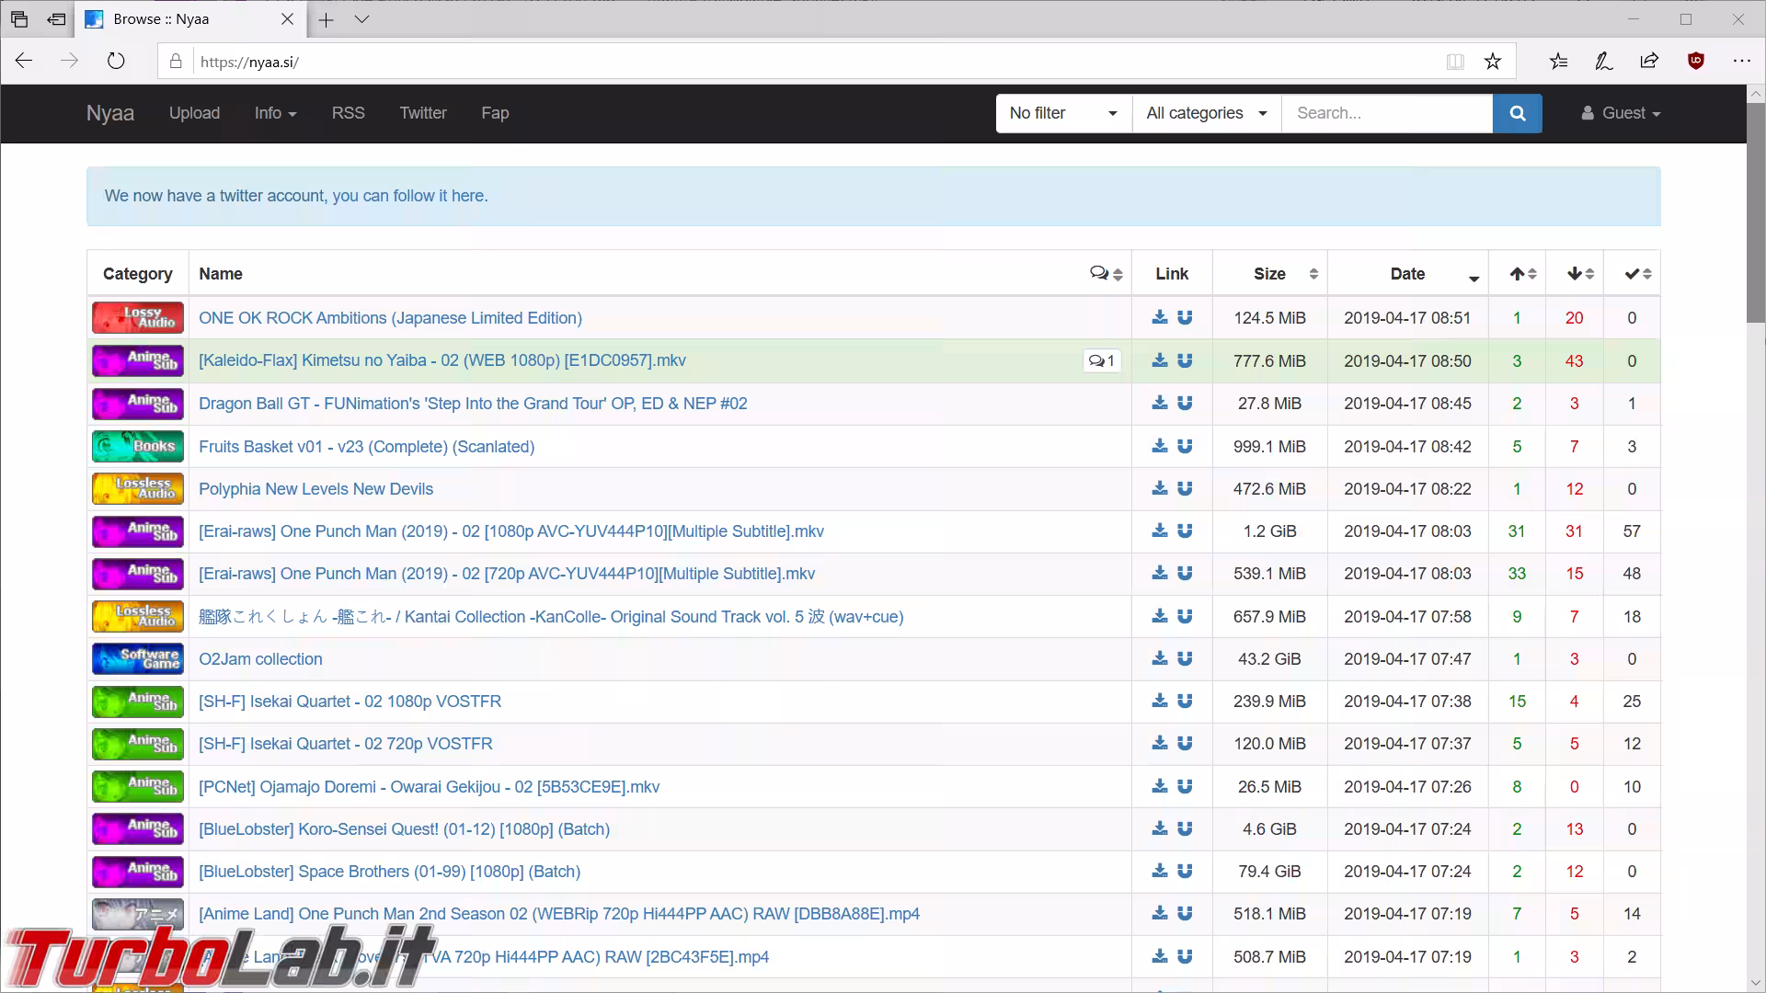This screenshot has width=1766, height=993.
Task: Open the Guest user menu
Action: 1621,113
